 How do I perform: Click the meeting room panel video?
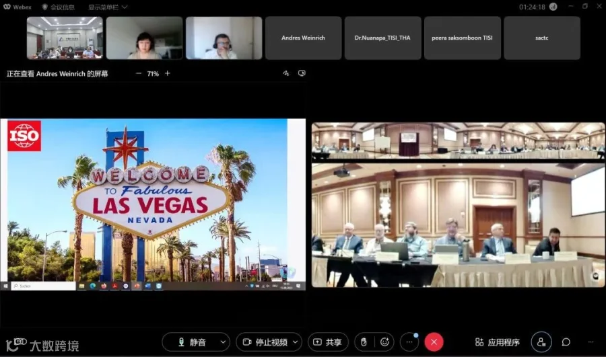click(x=459, y=225)
